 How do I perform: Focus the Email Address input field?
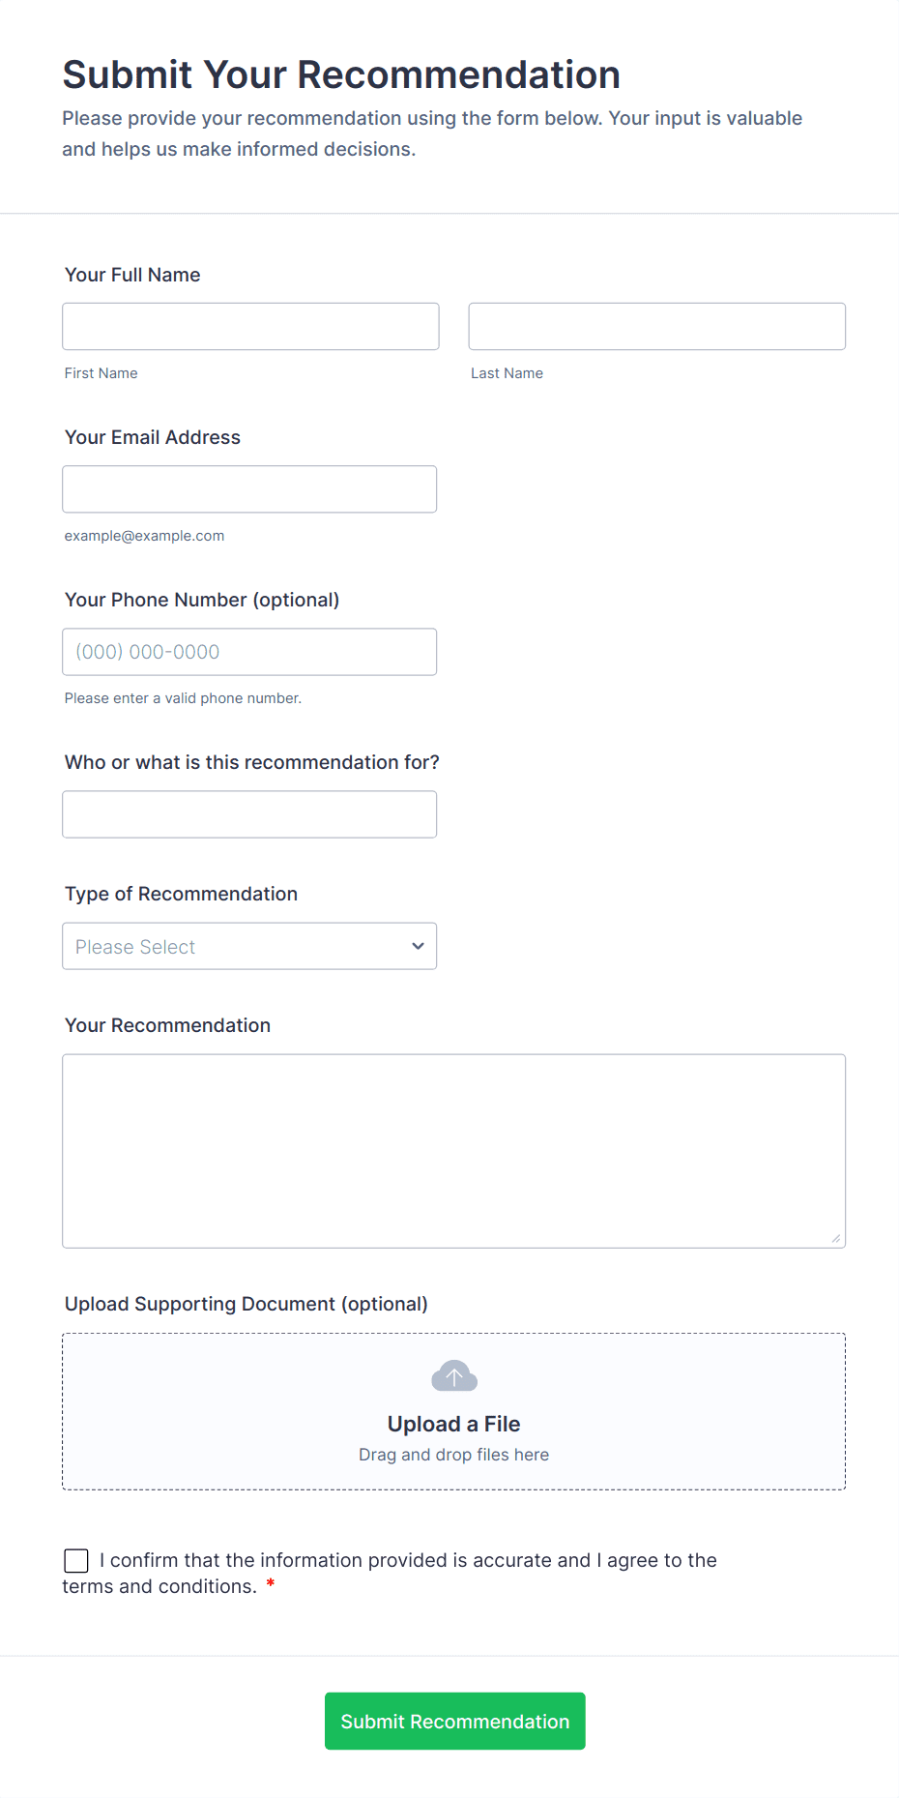tap(248, 489)
